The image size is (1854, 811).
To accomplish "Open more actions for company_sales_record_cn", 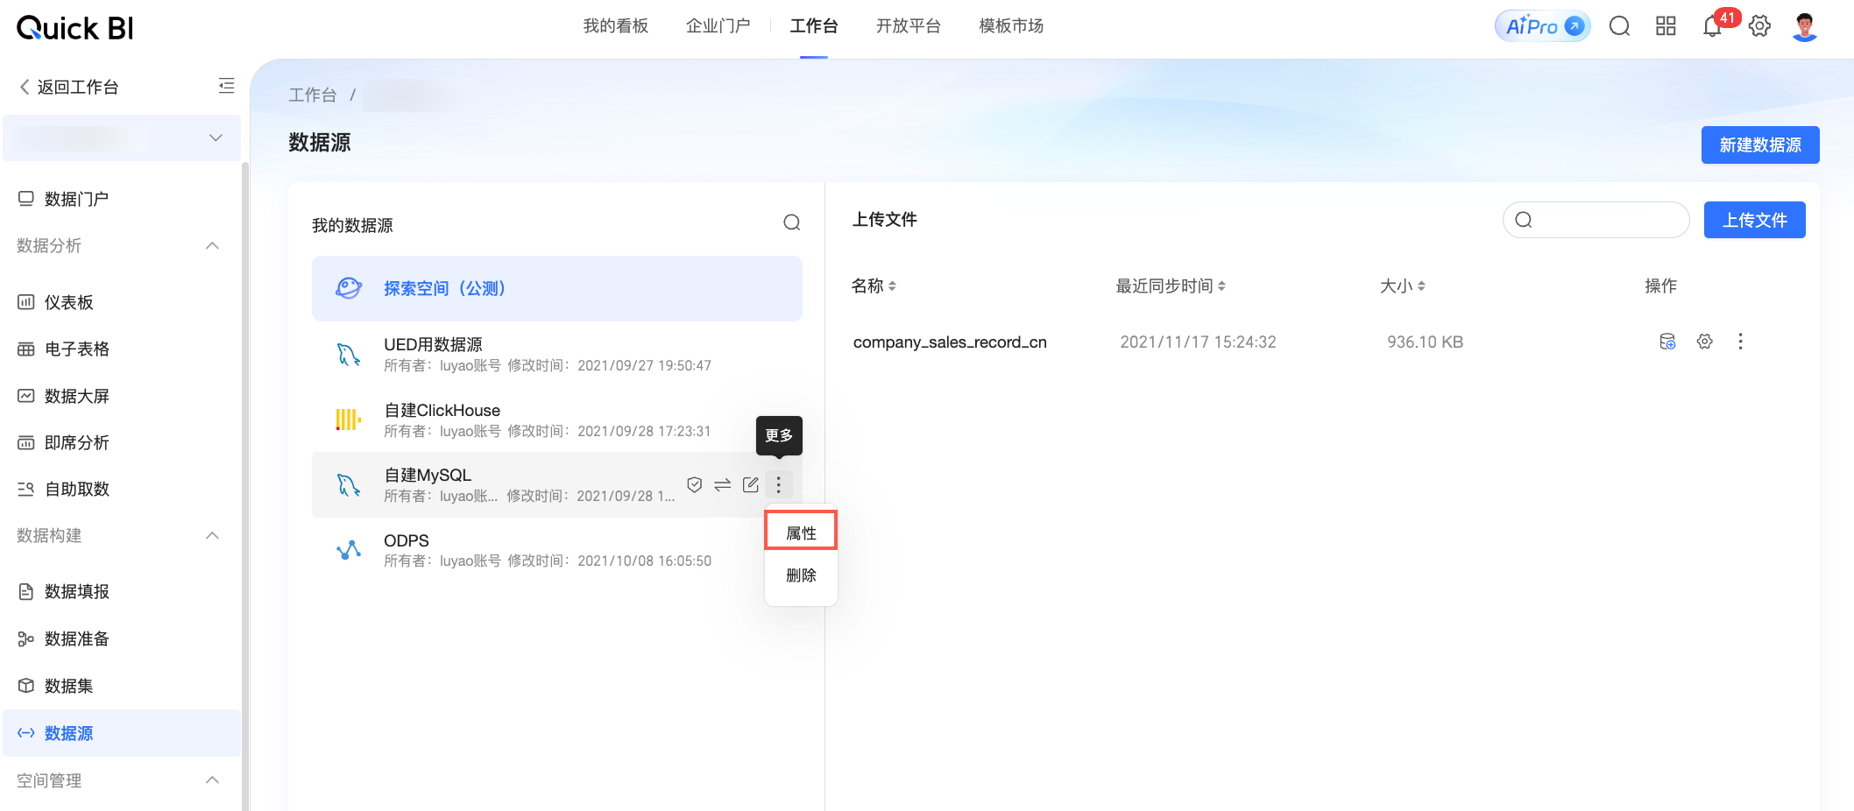I will click(x=1740, y=342).
